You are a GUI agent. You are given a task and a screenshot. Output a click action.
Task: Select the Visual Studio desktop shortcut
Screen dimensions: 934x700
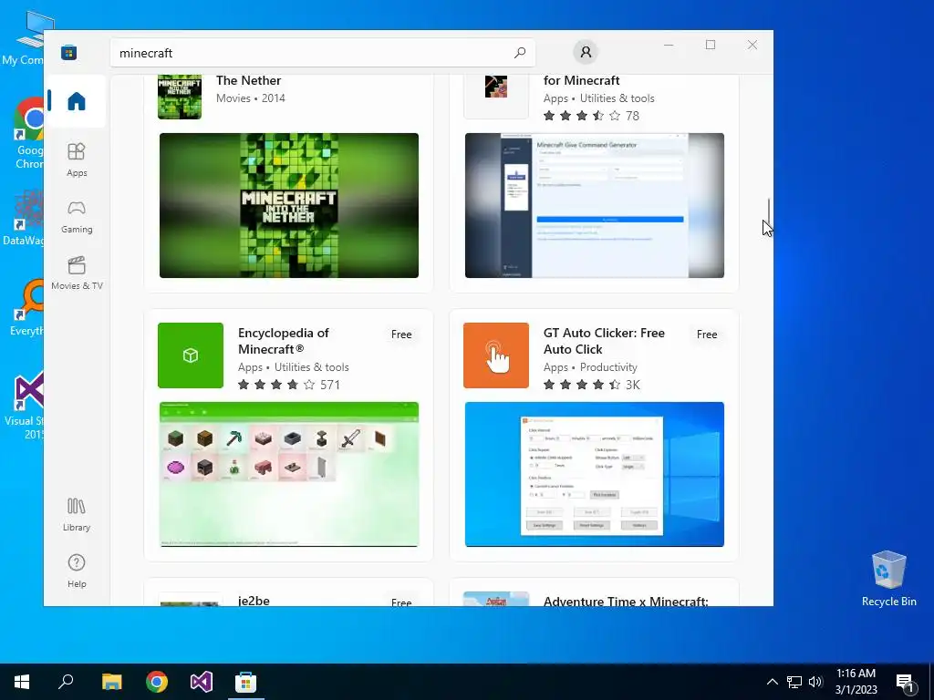click(24, 406)
